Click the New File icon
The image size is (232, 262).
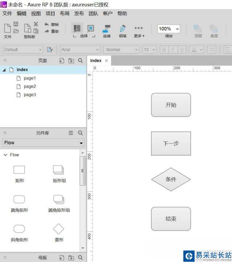[7, 28]
